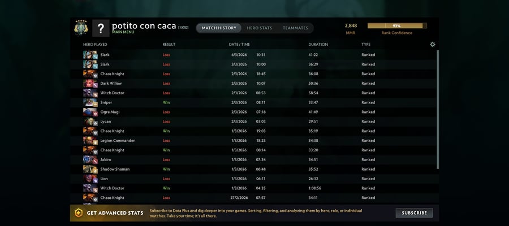Image resolution: width=509 pixels, height=226 pixels.
Task: Click the rank medal badge icon
Action: pyautogui.click(x=81, y=28)
